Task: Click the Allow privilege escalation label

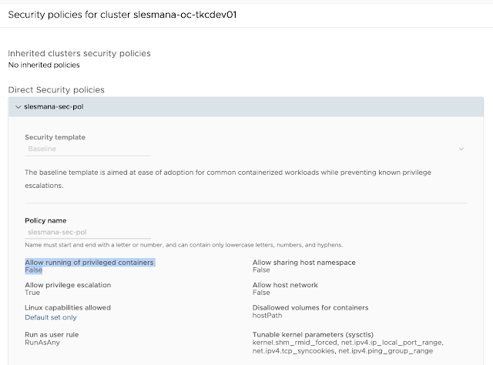Action: [x=70, y=285]
